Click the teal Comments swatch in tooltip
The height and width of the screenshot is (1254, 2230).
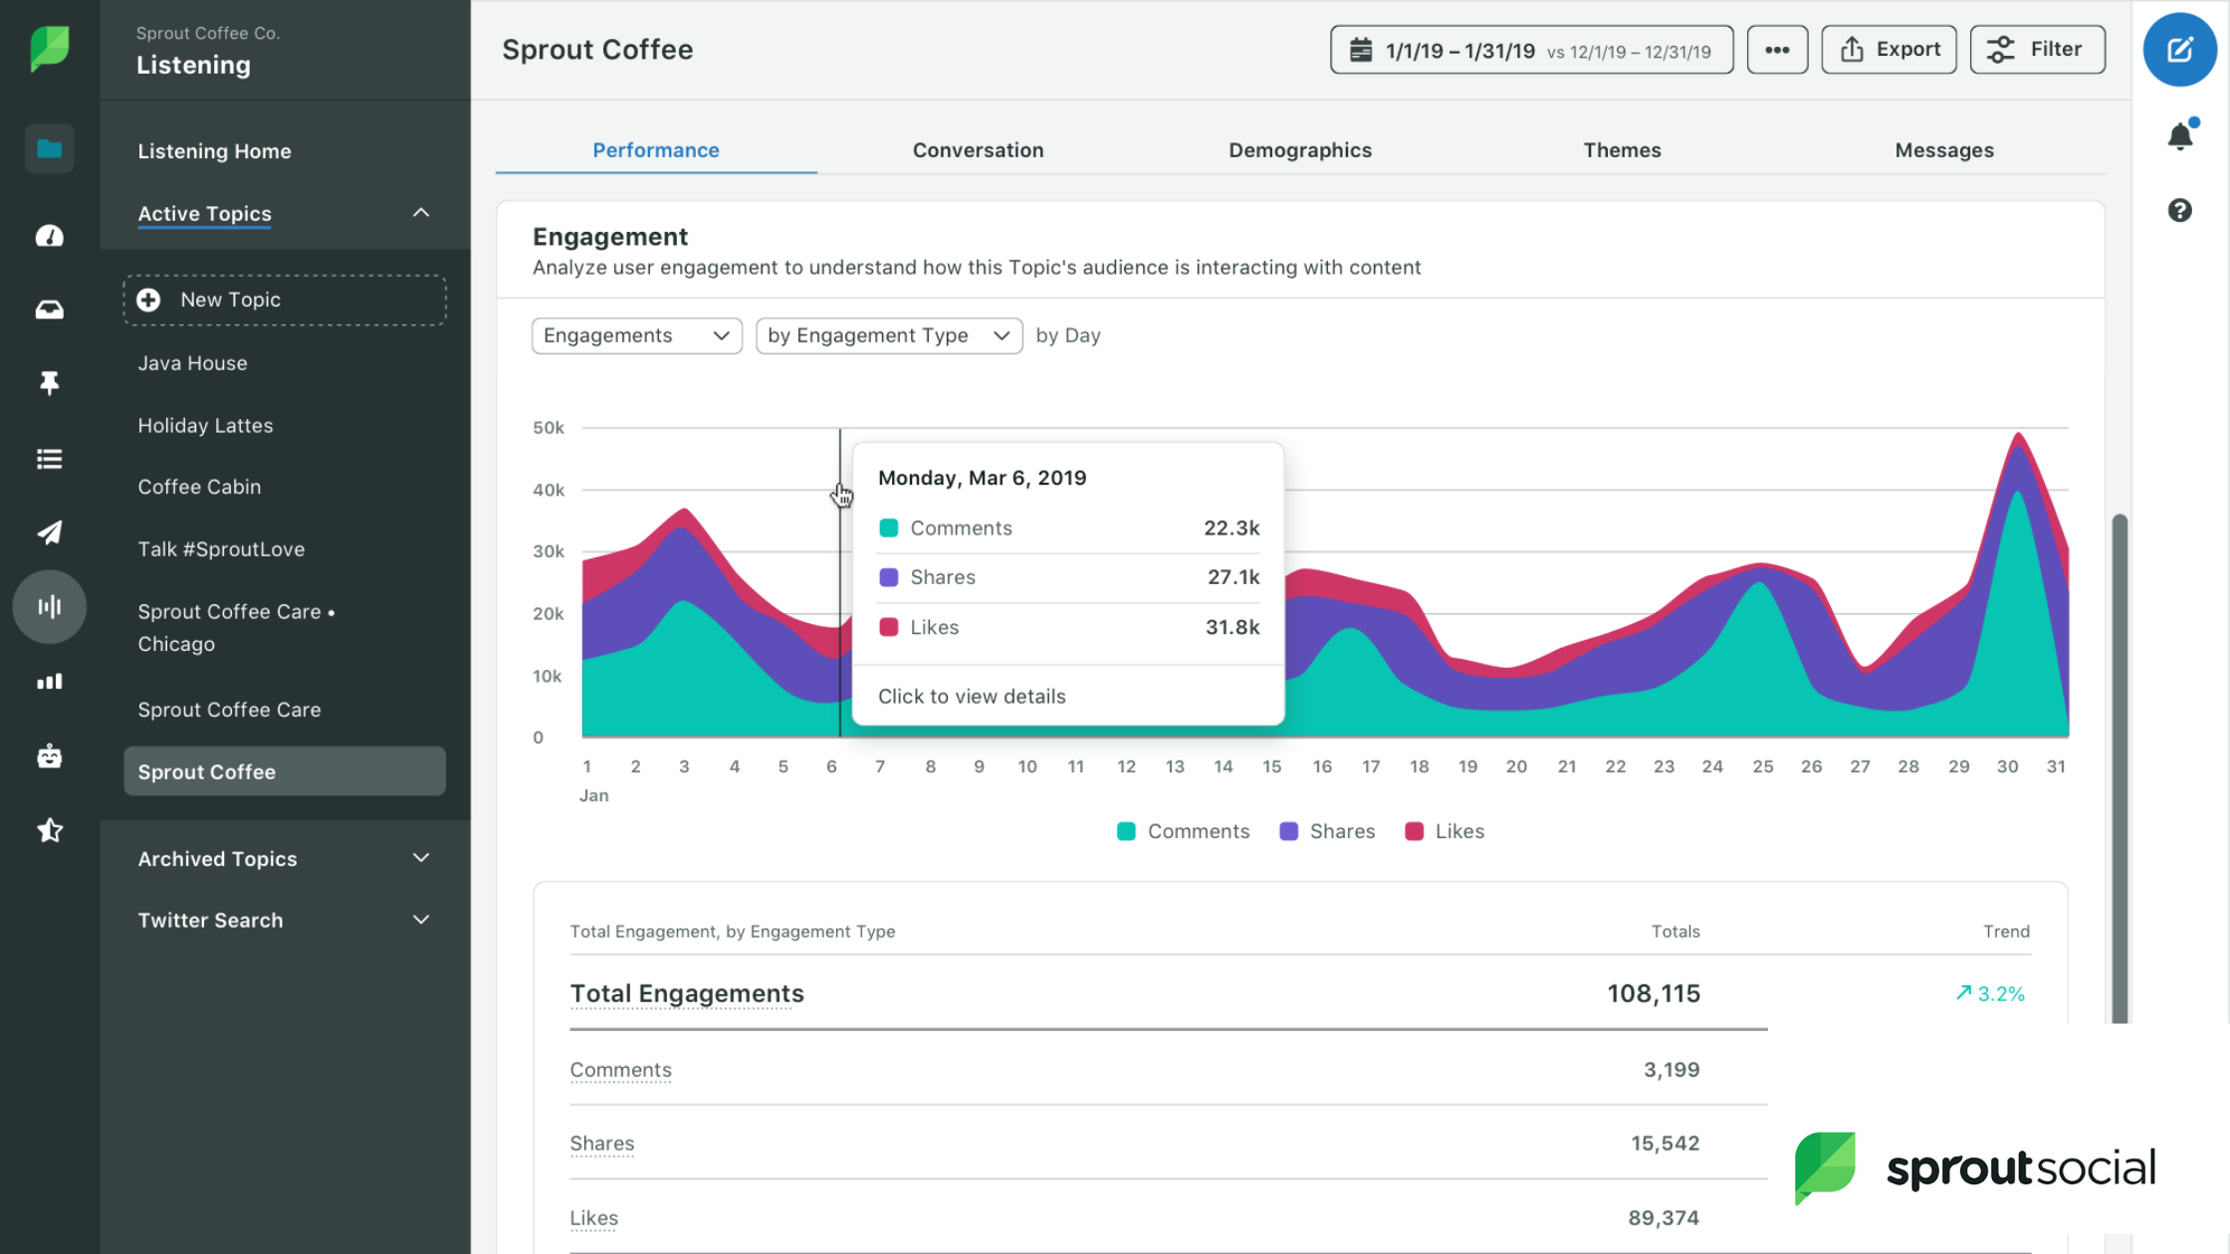click(x=888, y=527)
